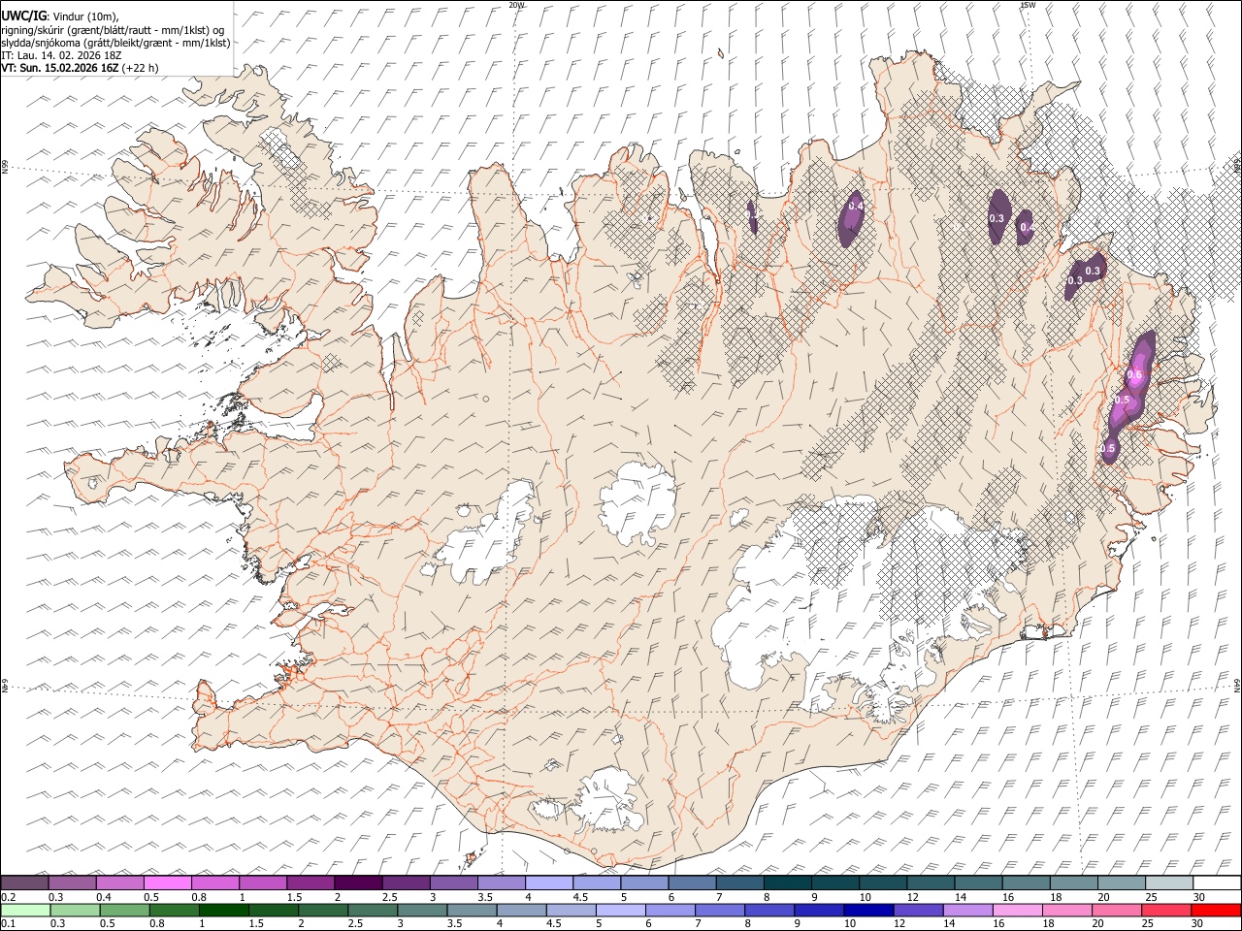The width and height of the screenshot is (1242, 931).
Task: Click the upper legend swatch starting at 0.3
Action: coord(72,883)
